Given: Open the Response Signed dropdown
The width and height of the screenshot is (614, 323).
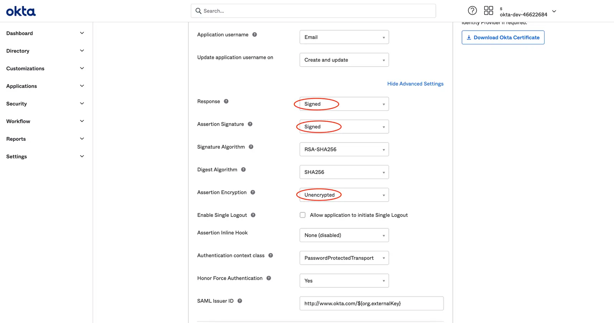Looking at the screenshot, I should tap(344, 104).
